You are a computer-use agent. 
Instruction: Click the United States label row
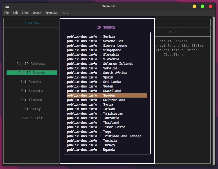point(180,46)
